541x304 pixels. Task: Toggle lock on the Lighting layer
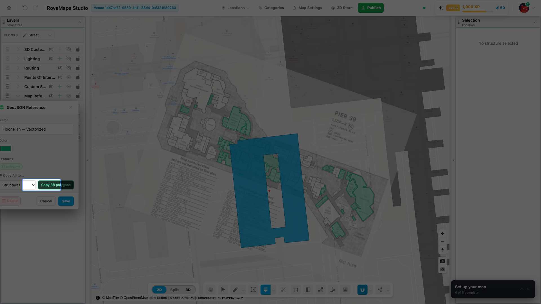pyautogui.click(x=78, y=59)
